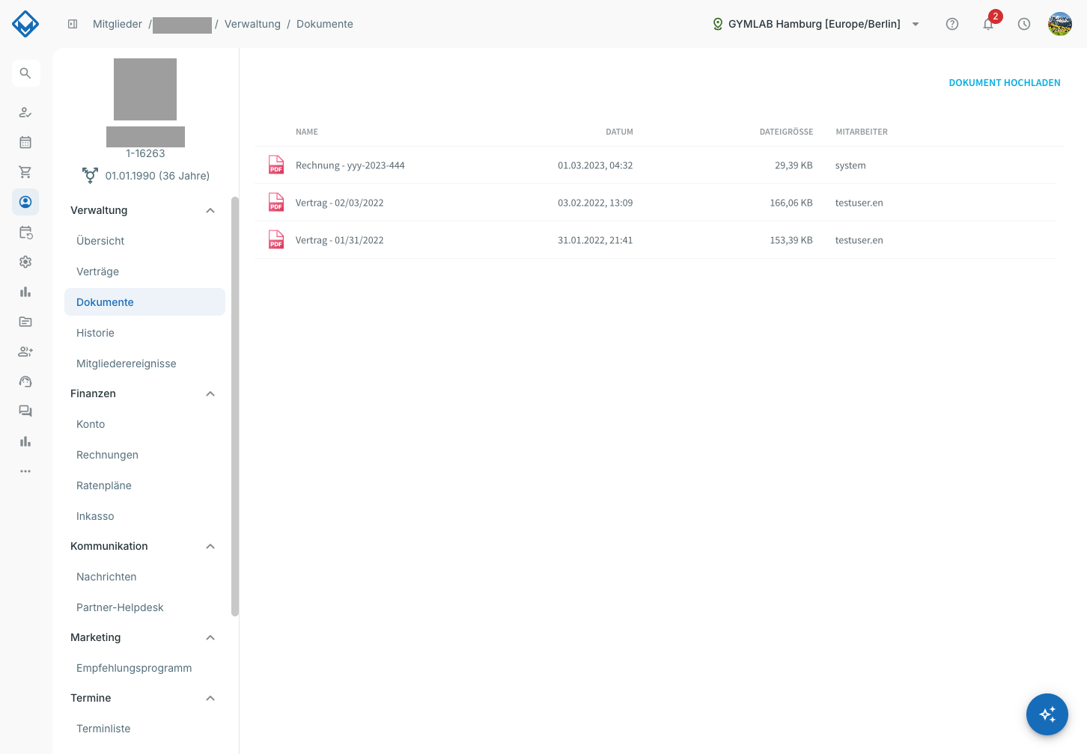
Task: Open the Verträge menu item
Action: pos(144,272)
